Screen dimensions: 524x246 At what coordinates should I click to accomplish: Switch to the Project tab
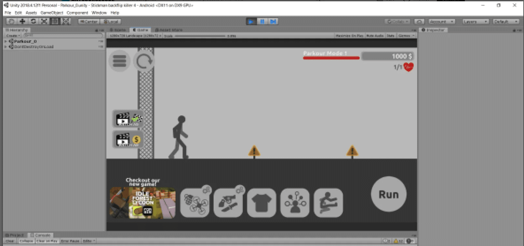coord(15,235)
